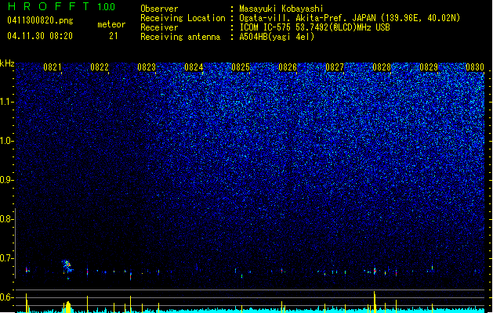Click the 0823 time marker
This screenshot has height=313, width=493.
tap(147, 67)
